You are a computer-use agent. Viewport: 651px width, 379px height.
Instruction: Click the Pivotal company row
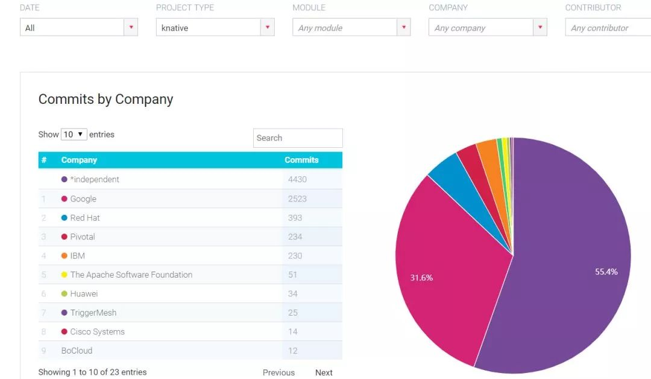[190, 237]
